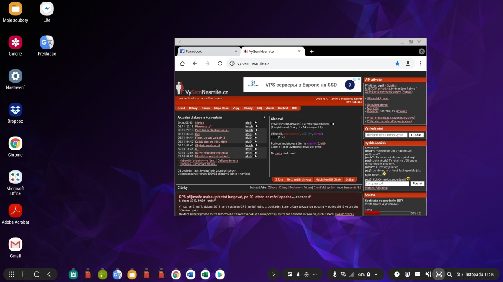The height and width of the screenshot is (282, 503).
Task: Click the Poslat send button
Action: 417,184
